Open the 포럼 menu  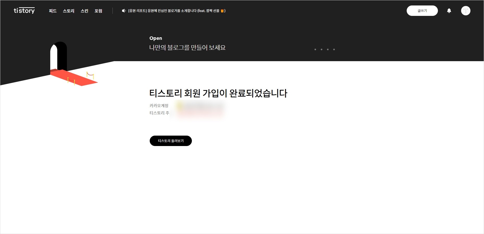point(98,11)
